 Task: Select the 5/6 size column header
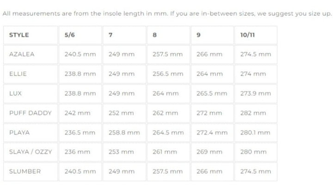(68, 35)
